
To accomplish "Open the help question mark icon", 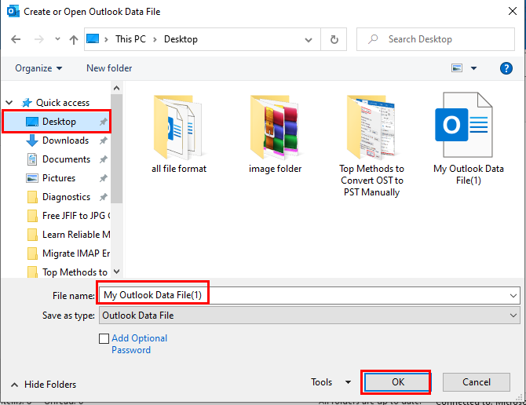I will click(506, 68).
